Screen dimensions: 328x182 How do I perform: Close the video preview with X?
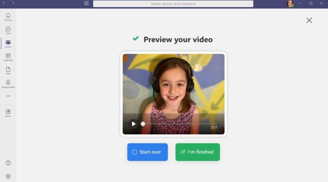tap(309, 20)
